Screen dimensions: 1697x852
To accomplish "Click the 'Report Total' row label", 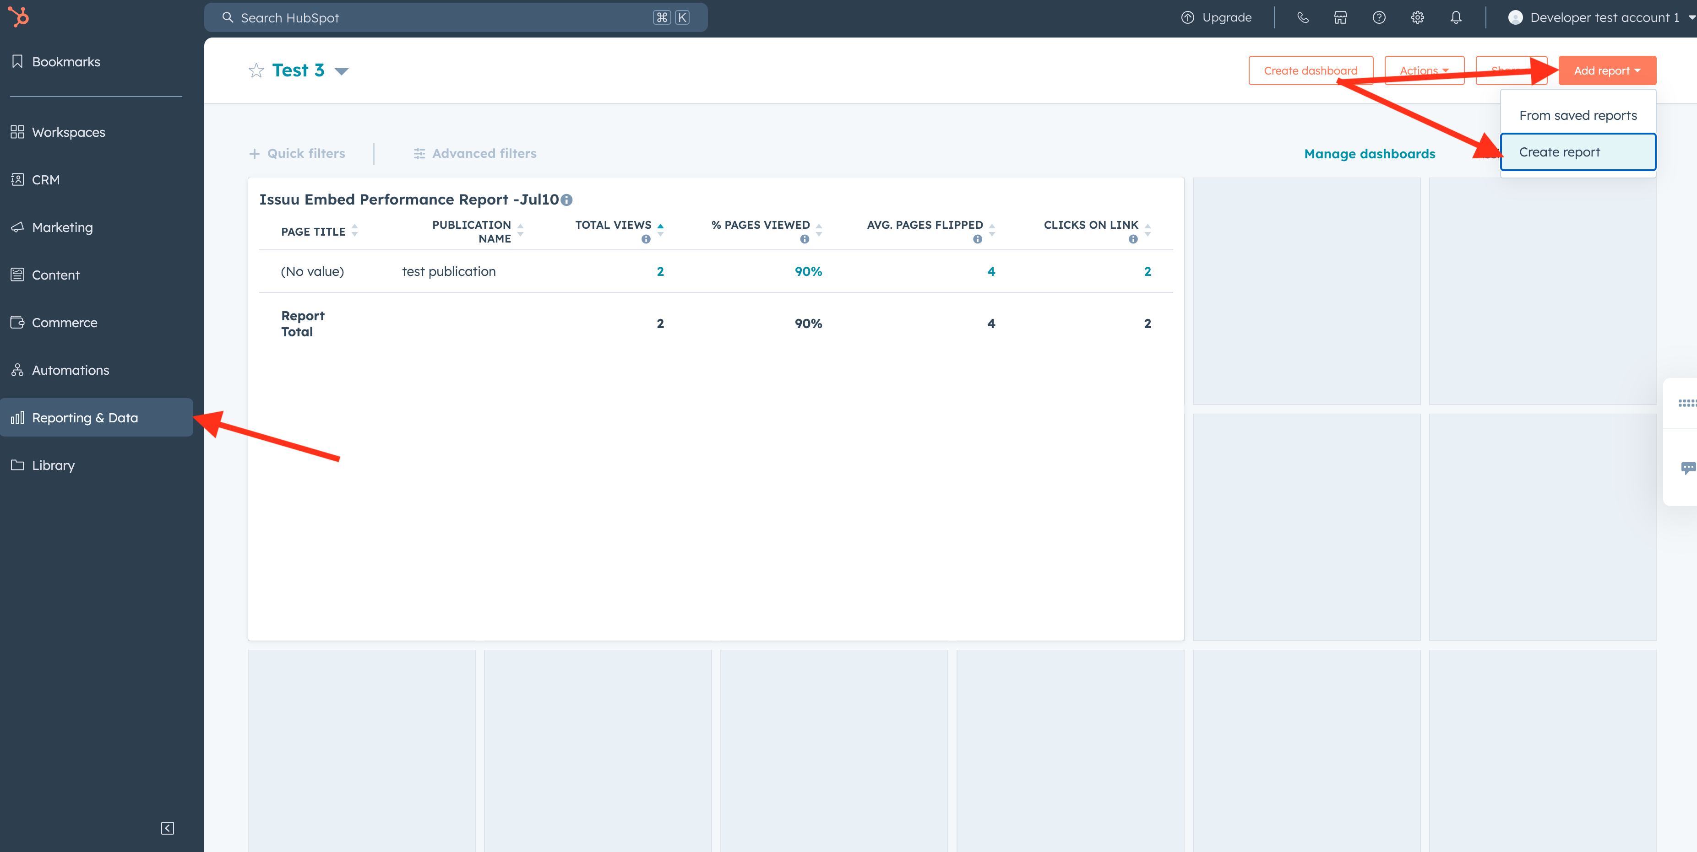I will click(302, 324).
